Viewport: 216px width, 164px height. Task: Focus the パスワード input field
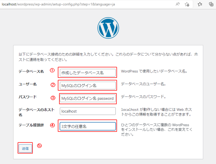point(88,98)
